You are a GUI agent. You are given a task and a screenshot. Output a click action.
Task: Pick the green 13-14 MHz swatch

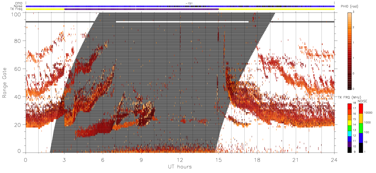[349, 128]
